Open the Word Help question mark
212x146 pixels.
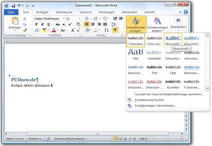[x=186, y=12]
